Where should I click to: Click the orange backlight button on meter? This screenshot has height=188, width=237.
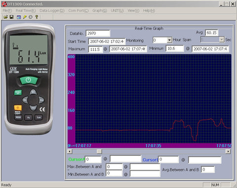(x=18, y=108)
